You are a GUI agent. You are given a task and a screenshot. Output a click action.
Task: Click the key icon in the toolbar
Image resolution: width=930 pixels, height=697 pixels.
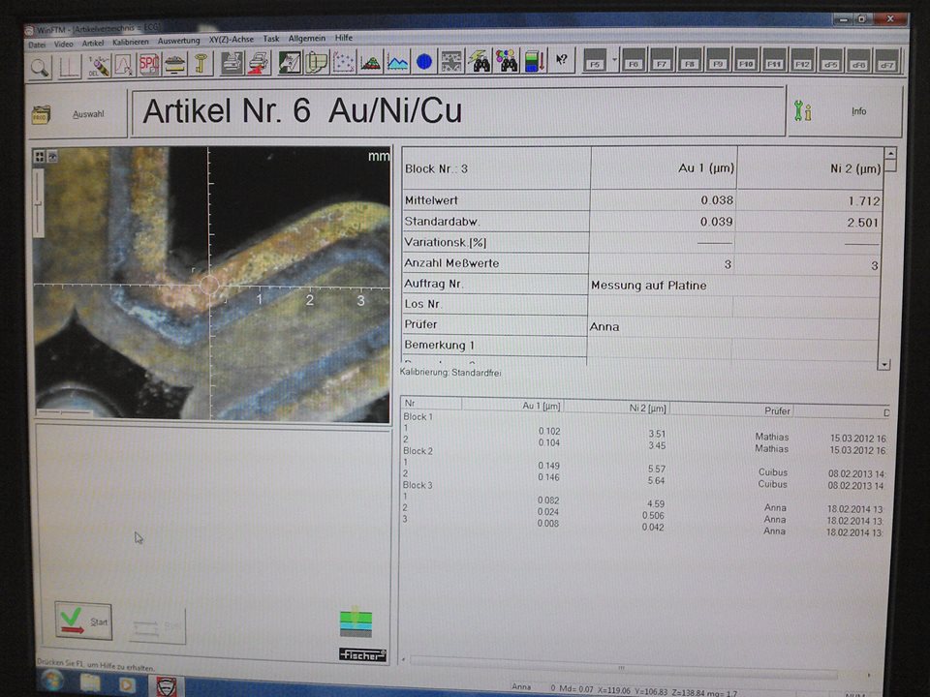(x=201, y=63)
